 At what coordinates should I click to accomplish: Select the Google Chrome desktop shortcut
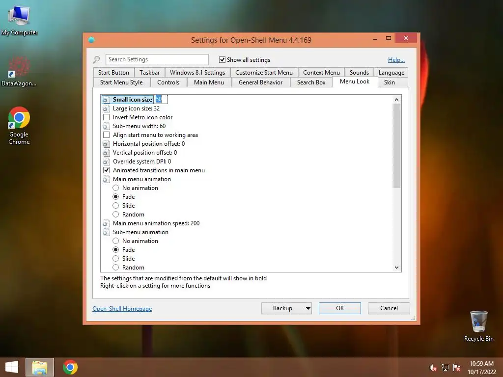click(19, 126)
